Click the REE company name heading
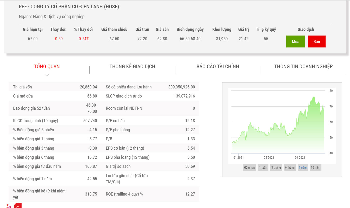 (69, 7)
